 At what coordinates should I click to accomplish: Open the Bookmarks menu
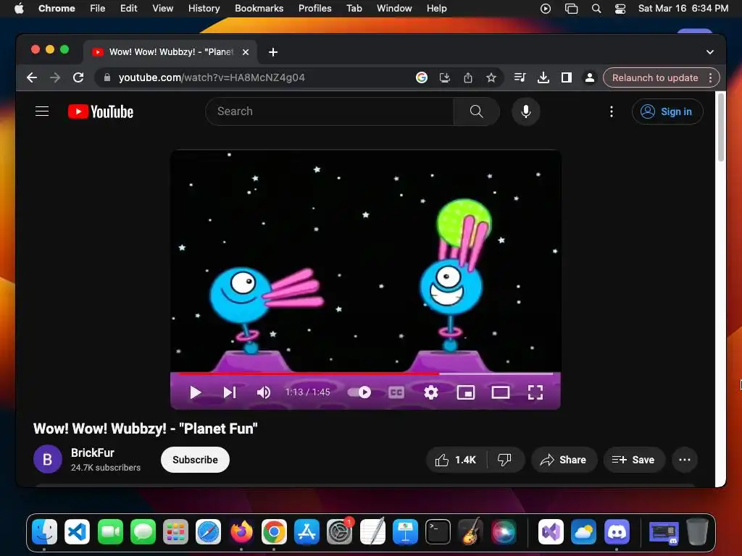[x=259, y=9]
